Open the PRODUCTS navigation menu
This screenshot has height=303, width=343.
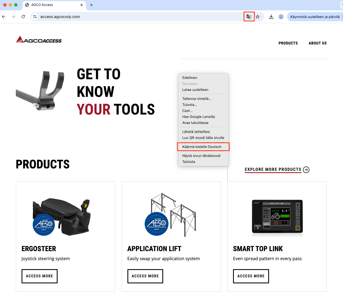pos(288,43)
